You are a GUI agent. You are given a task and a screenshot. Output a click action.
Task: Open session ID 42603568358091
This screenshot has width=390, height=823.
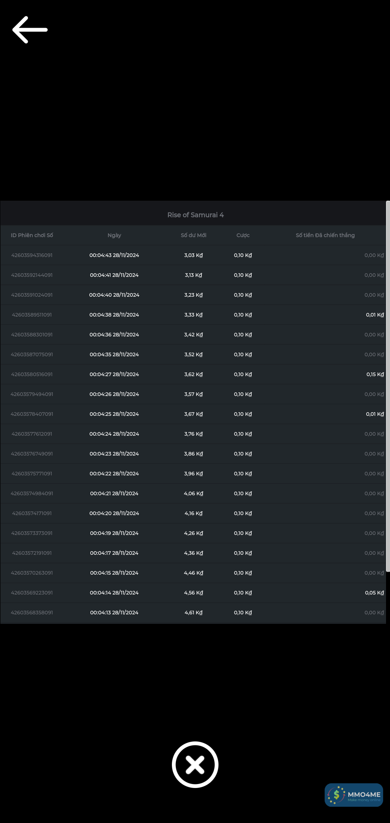[32, 613]
